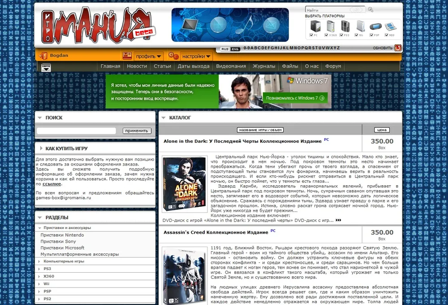Click the logout door icon beside Bogdan

coord(43,56)
